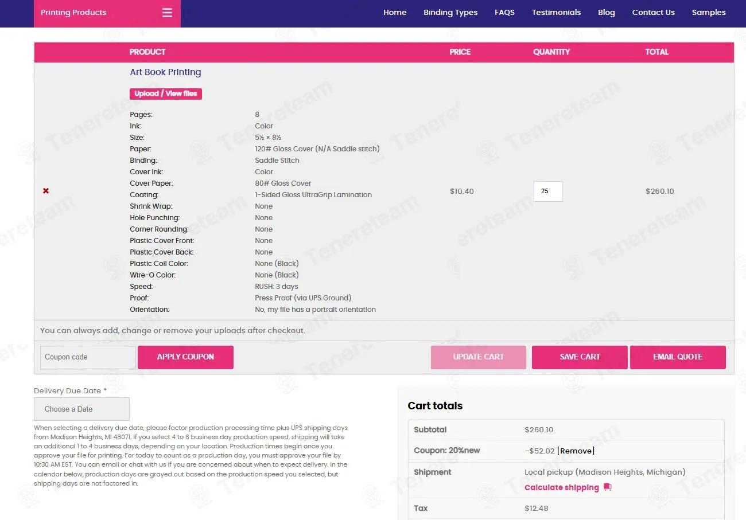Remove the 20%new coupon
The height and width of the screenshot is (520, 746).
[x=576, y=451]
